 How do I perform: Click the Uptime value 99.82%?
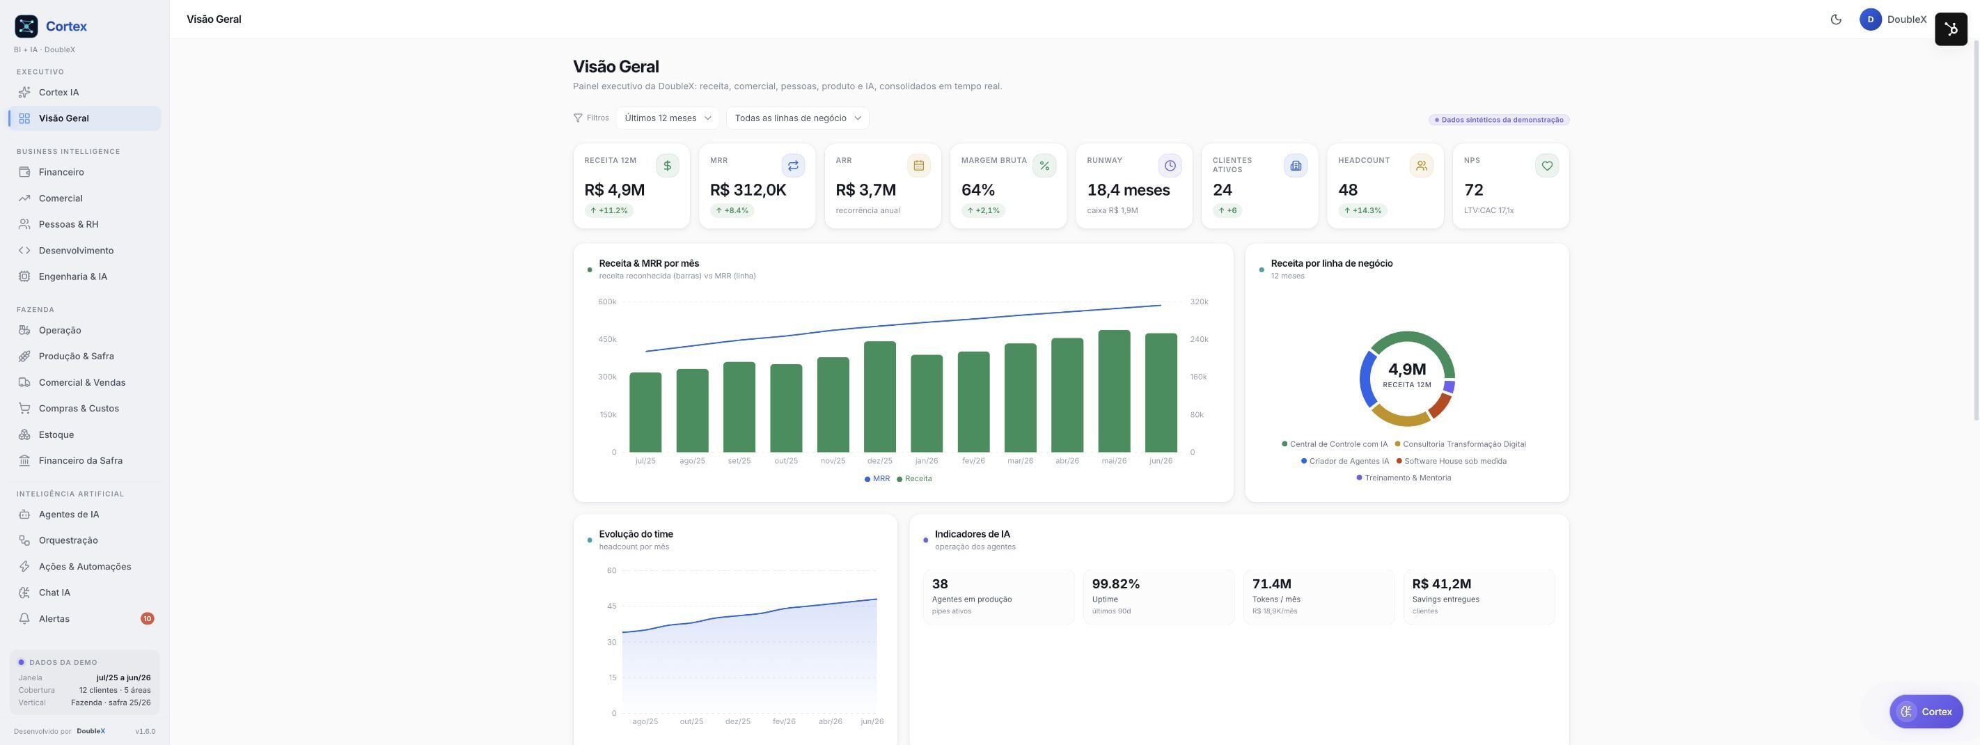[x=1115, y=584]
